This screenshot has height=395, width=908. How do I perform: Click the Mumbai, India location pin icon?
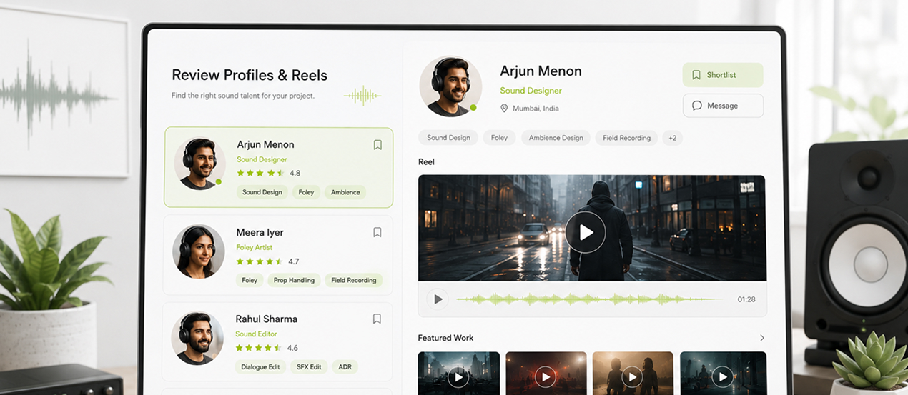tap(504, 108)
